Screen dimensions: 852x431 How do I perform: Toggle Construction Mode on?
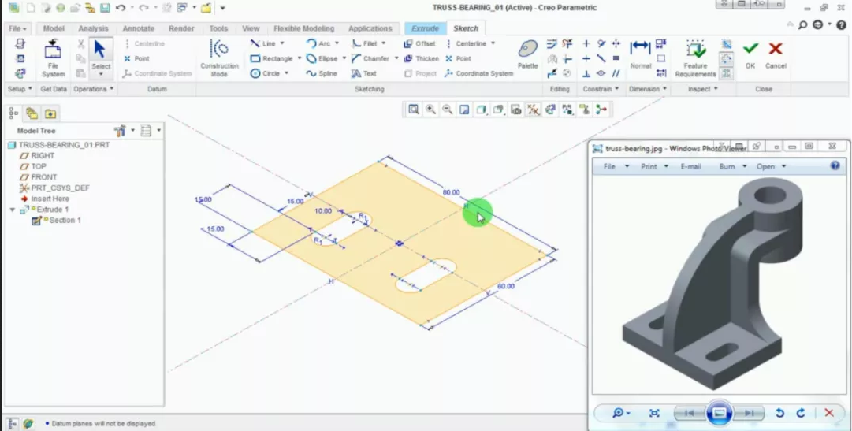219,58
